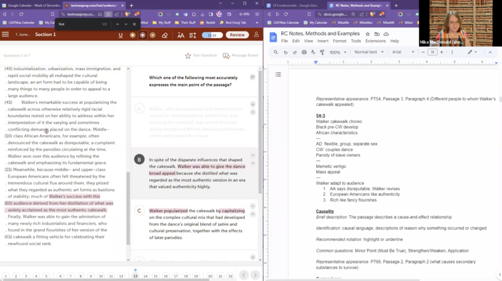Select answer choice C
502x281 pixels.
(x=139, y=211)
